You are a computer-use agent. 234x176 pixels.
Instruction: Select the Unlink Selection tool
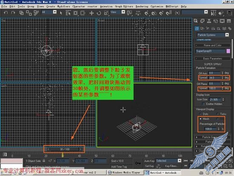[29, 13]
